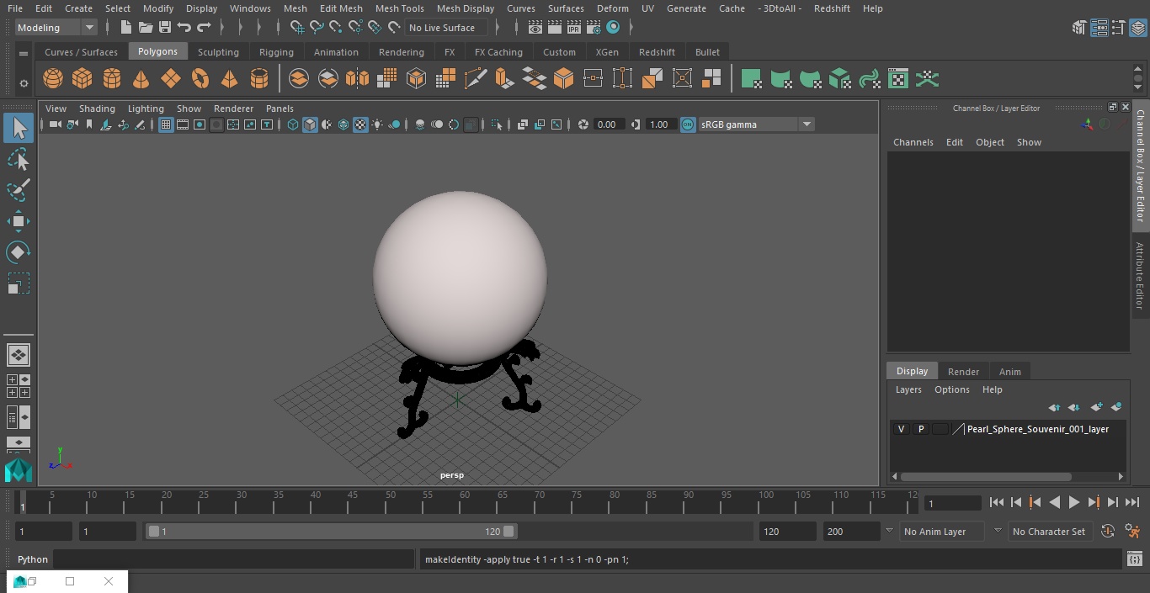1150x593 pixels.
Task: Create a polygon cube from the shelf
Action: (x=83, y=79)
